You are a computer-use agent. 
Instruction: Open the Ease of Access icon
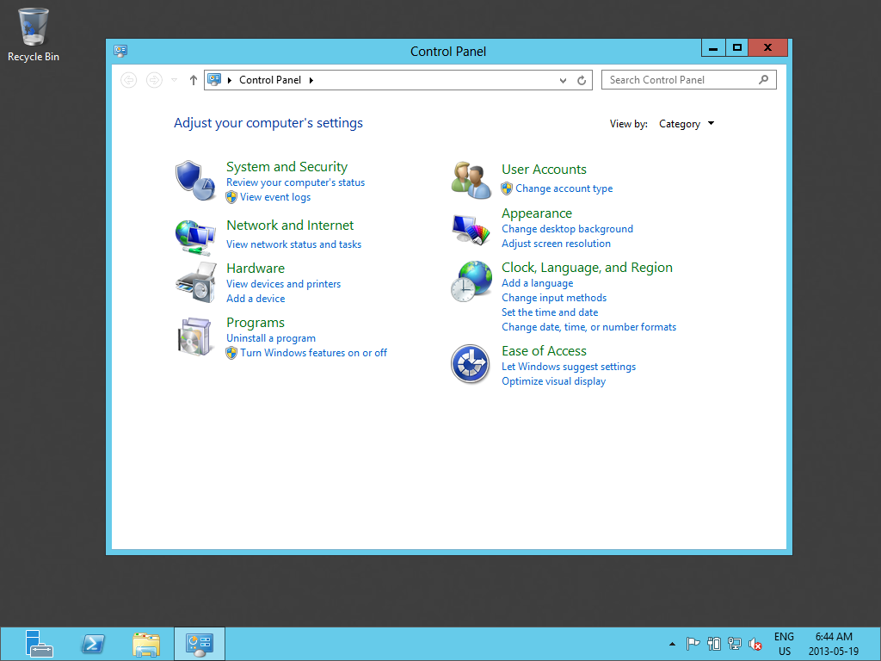click(x=471, y=364)
